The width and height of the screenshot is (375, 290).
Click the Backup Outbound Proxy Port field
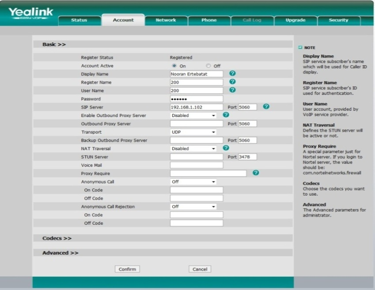tap(247, 140)
